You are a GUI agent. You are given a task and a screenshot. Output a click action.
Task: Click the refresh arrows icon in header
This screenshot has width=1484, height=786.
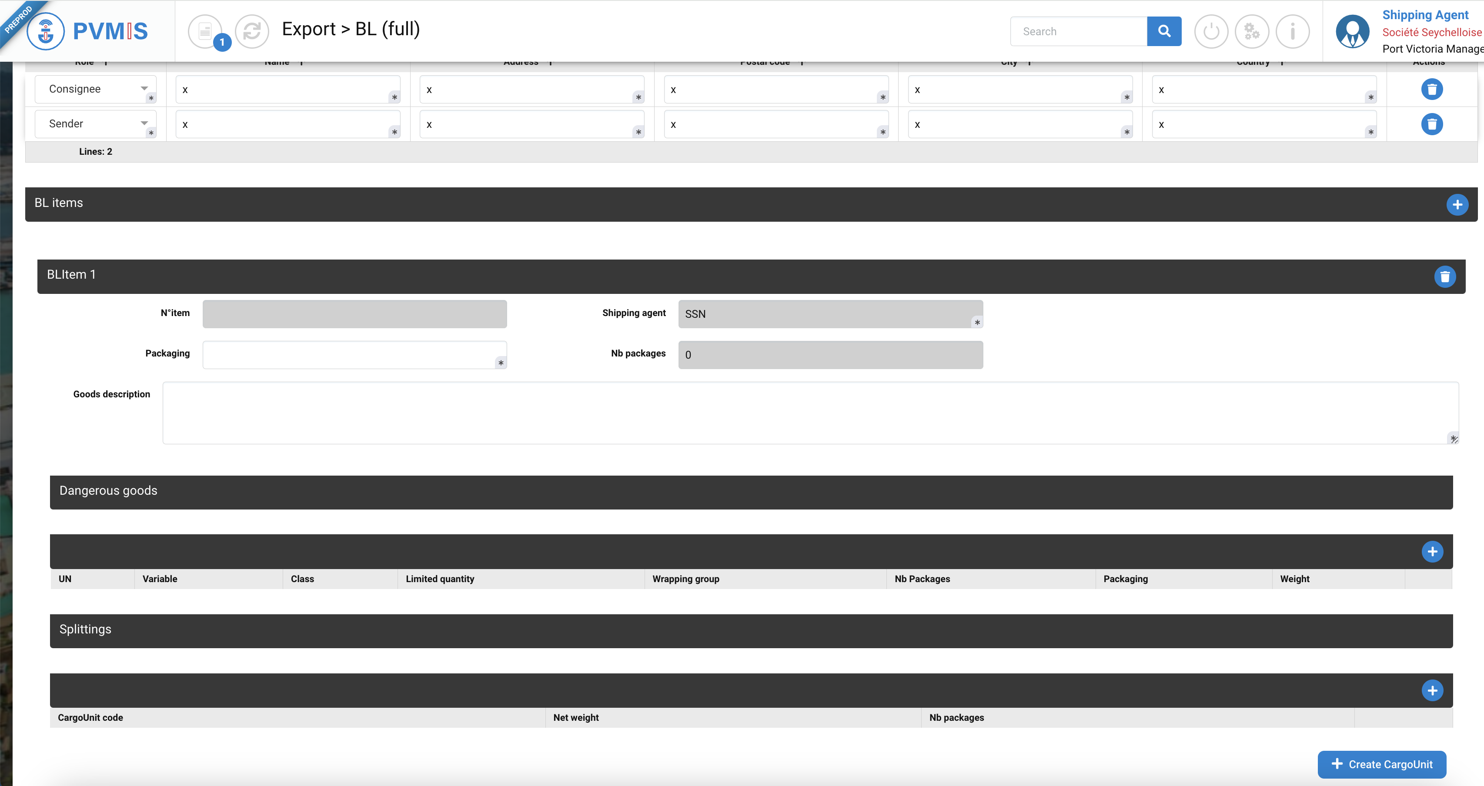252,31
